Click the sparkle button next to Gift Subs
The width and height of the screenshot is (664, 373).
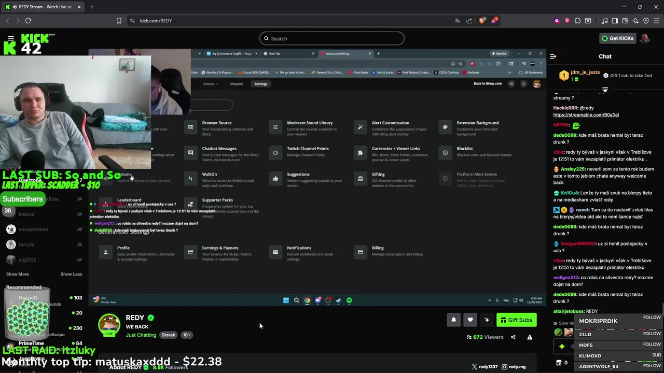pyautogui.click(x=487, y=320)
